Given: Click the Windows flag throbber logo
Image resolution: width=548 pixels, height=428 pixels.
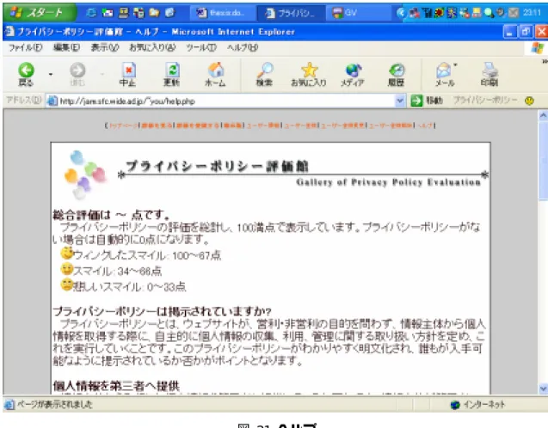Looking at the screenshot, I should click(x=537, y=48).
